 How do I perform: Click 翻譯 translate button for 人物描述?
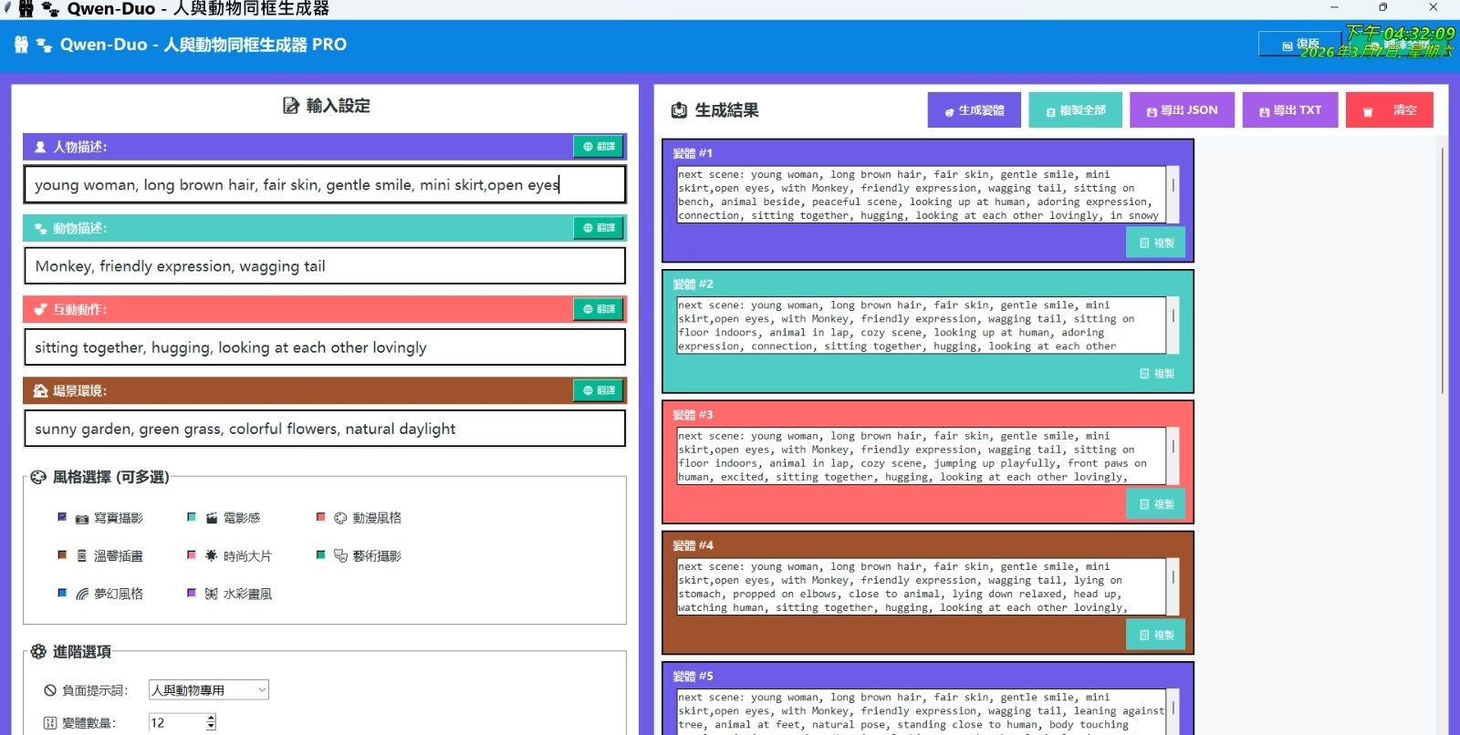[x=599, y=147]
